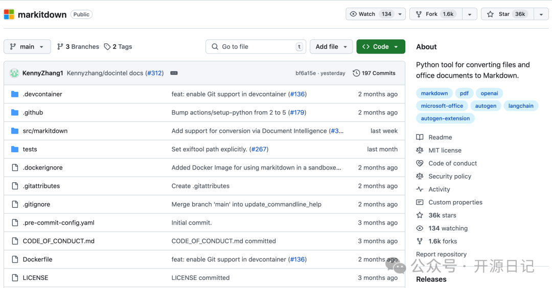Image resolution: width=552 pixels, height=288 pixels.
Task: Click the folder icon for .github
Action: [x=15, y=112]
